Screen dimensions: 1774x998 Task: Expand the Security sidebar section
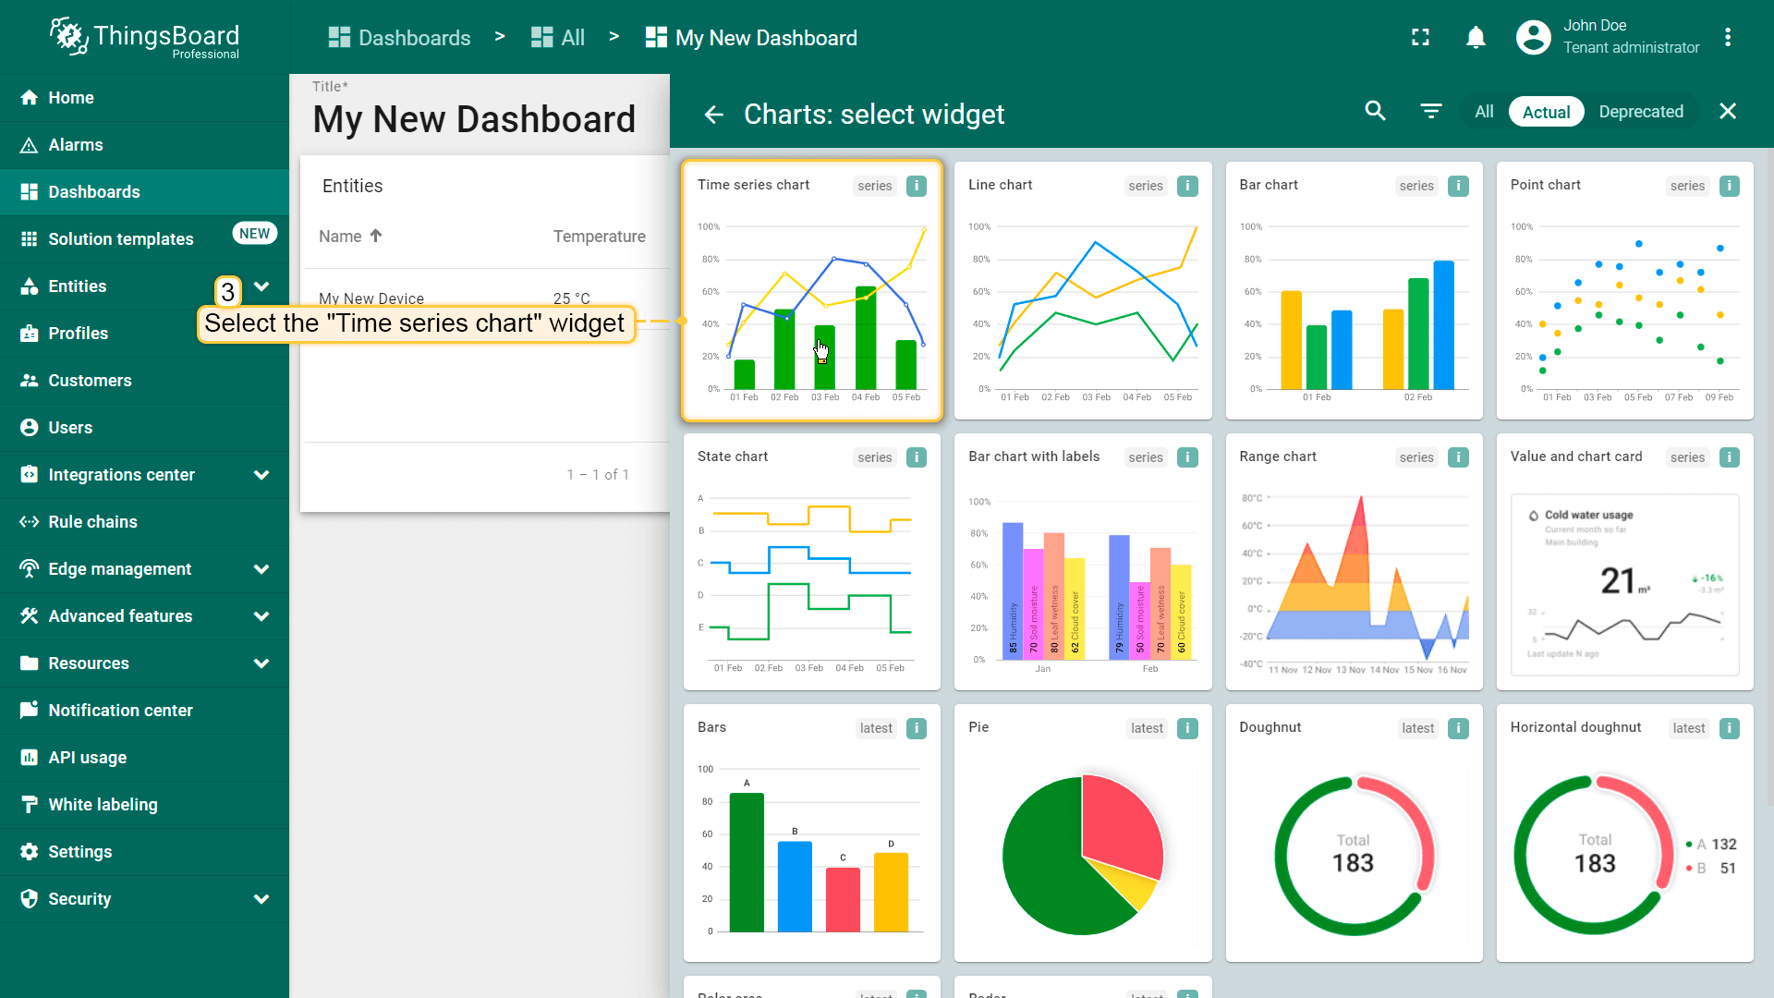point(261,899)
